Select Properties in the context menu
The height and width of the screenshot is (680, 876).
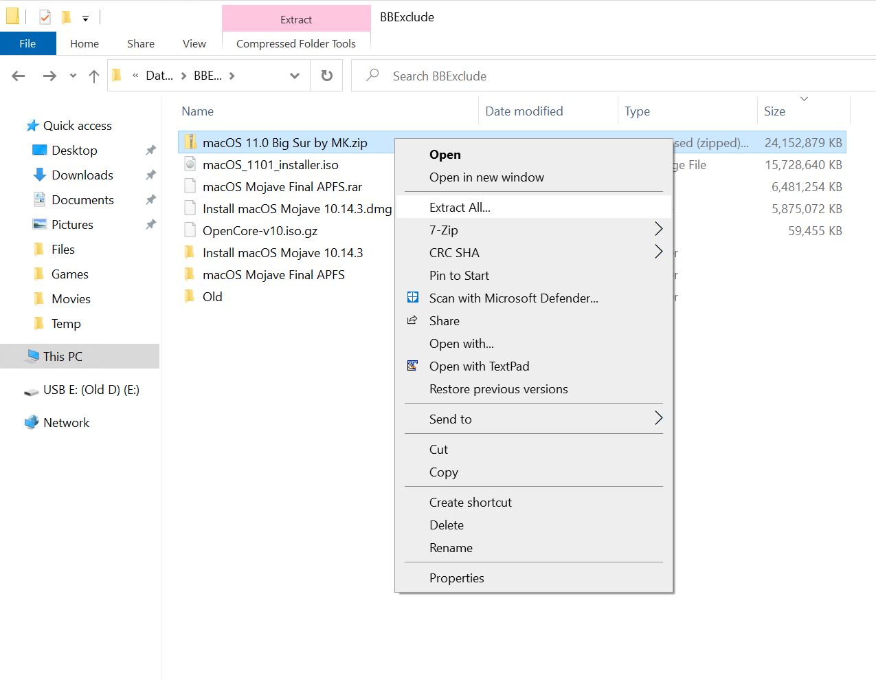click(x=456, y=578)
